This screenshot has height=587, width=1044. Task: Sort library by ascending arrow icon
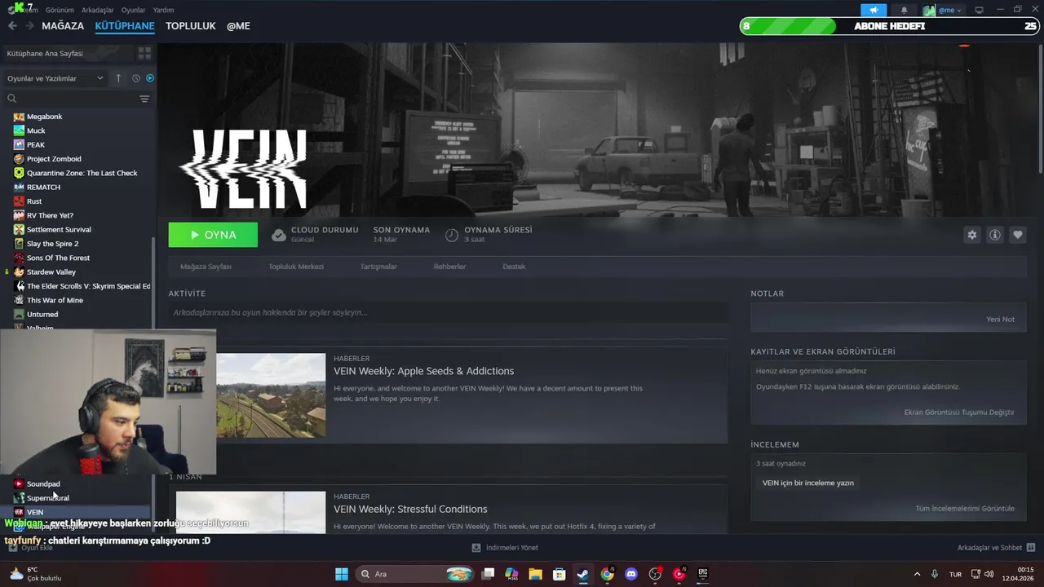tap(118, 78)
